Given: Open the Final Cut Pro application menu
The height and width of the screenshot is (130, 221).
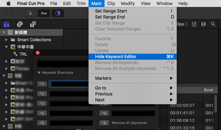Looking at the screenshot, I should 31,3.
